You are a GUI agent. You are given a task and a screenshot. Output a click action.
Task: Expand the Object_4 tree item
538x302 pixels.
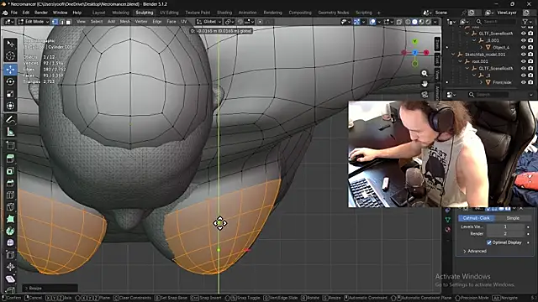point(481,47)
